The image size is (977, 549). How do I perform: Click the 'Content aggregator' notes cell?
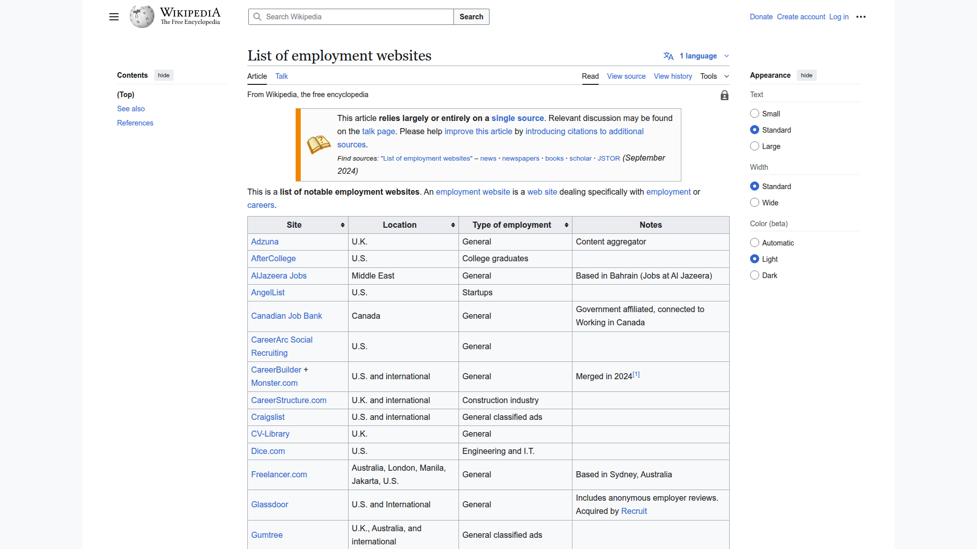coord(651,242)
